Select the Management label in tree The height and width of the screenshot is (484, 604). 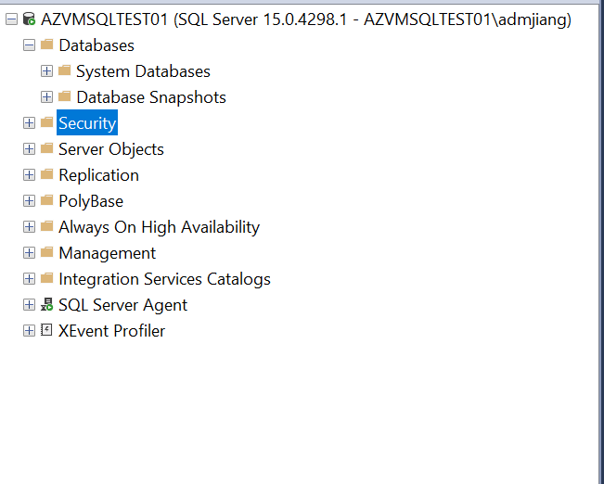point(107,253)
